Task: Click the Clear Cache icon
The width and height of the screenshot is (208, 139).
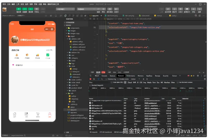Action: [116, 9]
